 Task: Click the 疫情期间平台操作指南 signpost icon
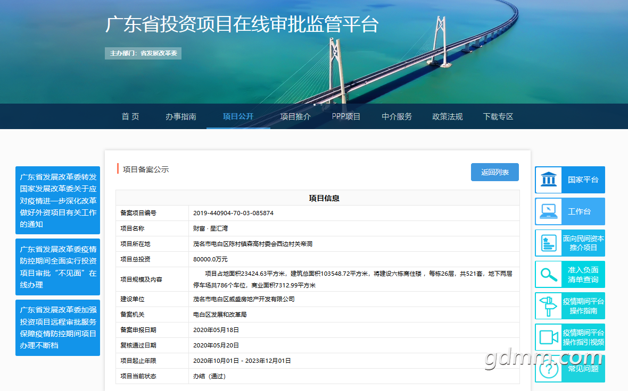pos(548,306)
